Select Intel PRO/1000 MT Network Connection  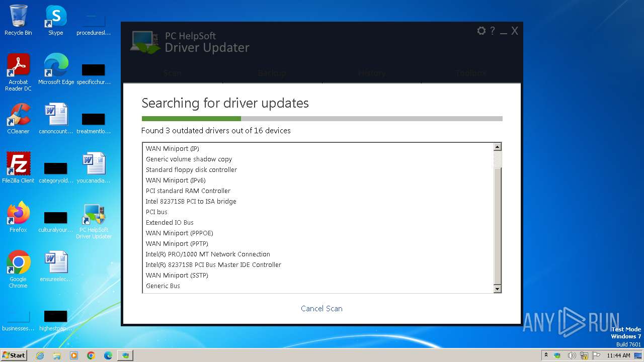point(318,254)
